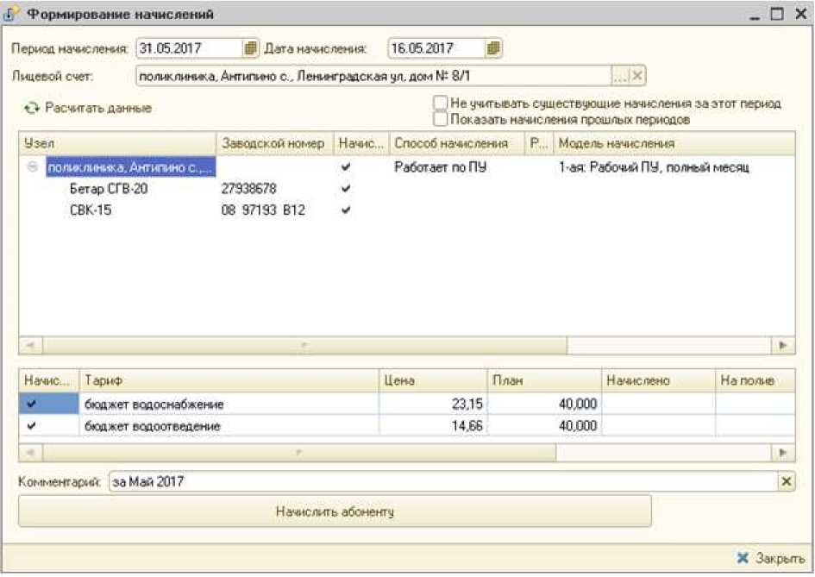Image resolution: width=815 pixels, height=577 pixels.
Task: Click the Закрыть cross icon
Action: click(743, 558)
